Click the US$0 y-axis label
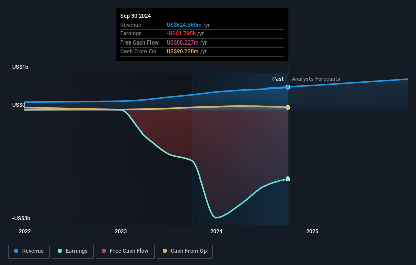The height and width of the screenshot is (265, 416). pyautogui.click(x=19, y=105)
